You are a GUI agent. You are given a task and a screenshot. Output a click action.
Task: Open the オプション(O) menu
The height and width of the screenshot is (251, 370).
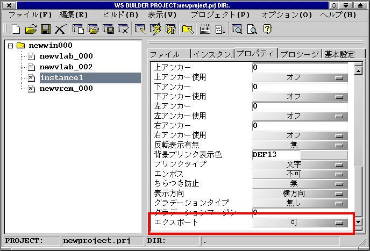(x=287, y=15)
